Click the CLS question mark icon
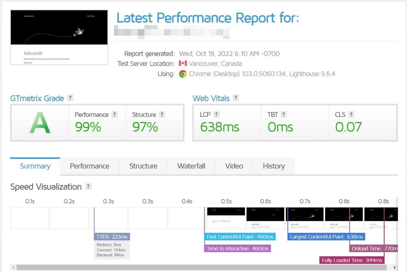The width and height of the screenshot is (407, 272). coord(351,115)
